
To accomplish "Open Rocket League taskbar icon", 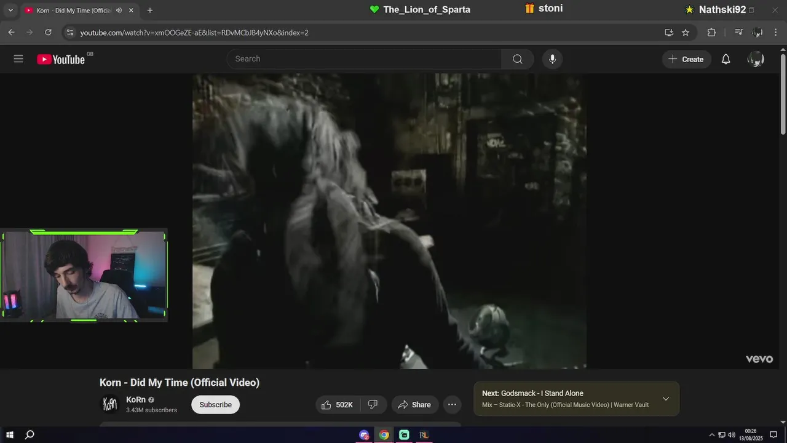I will (x=424, y=435).
